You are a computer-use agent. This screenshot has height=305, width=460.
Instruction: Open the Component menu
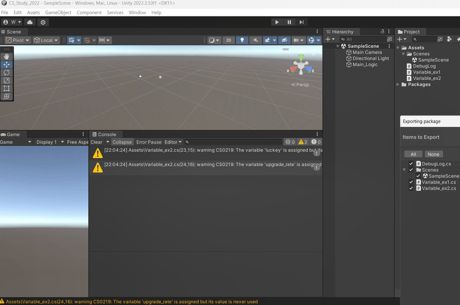[x=89, y=13]
